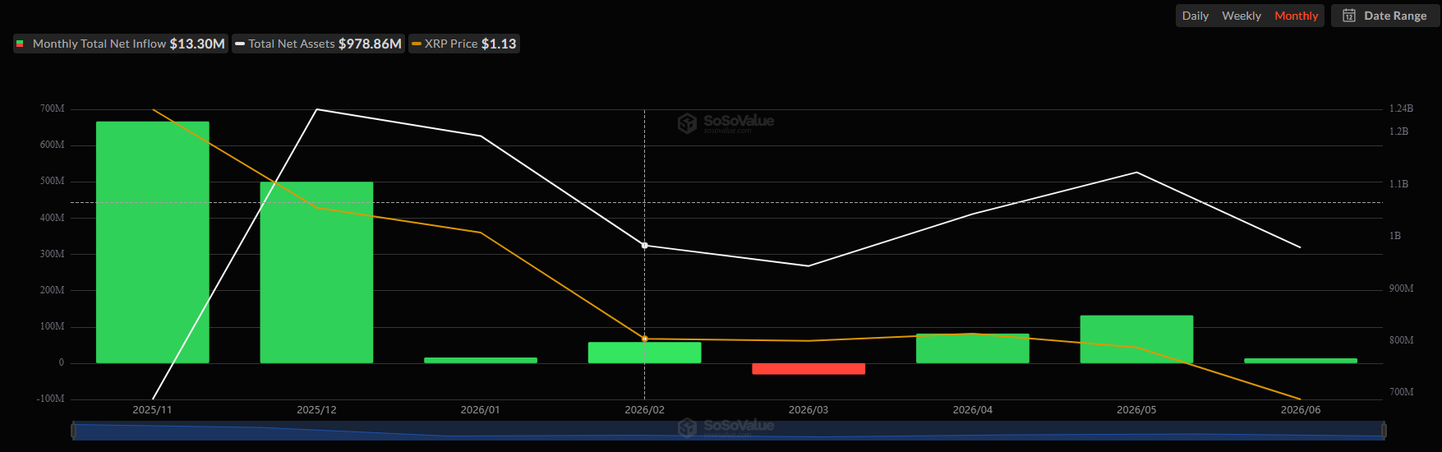The image size is (1442, 452).
Task: Click the 800M right axis label
Action: [1401, 340]
